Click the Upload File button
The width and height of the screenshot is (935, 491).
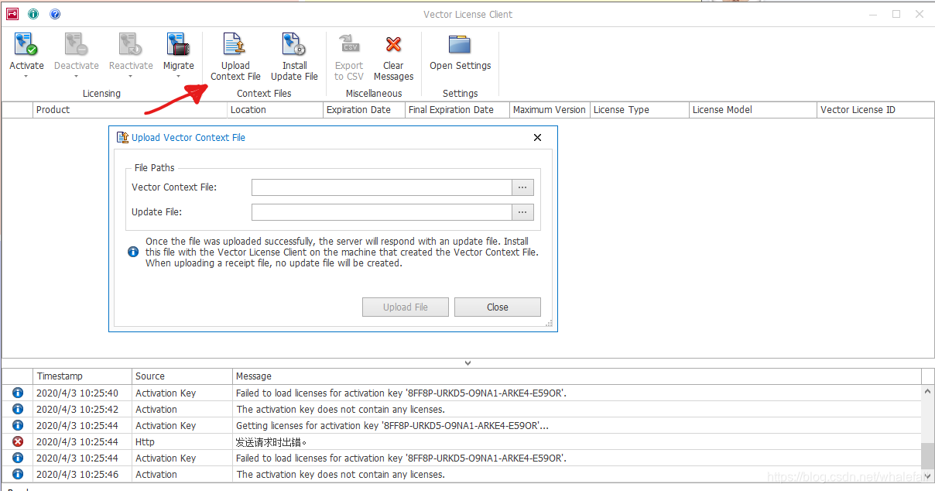click(x=406, y=307)
